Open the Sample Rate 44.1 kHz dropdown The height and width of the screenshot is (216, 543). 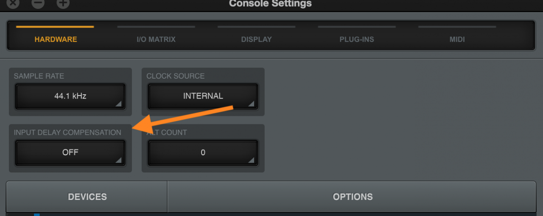pyautogui.click(x=70, y=96)
